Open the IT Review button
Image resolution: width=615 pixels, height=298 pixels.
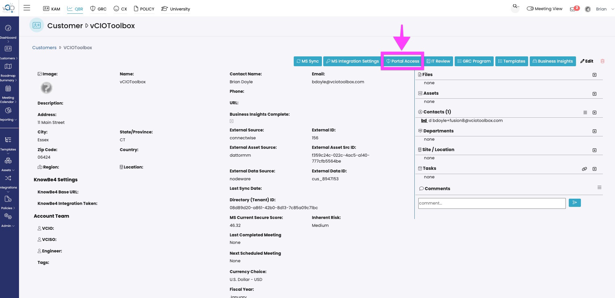pyautogui.click(x=438, y=61)
